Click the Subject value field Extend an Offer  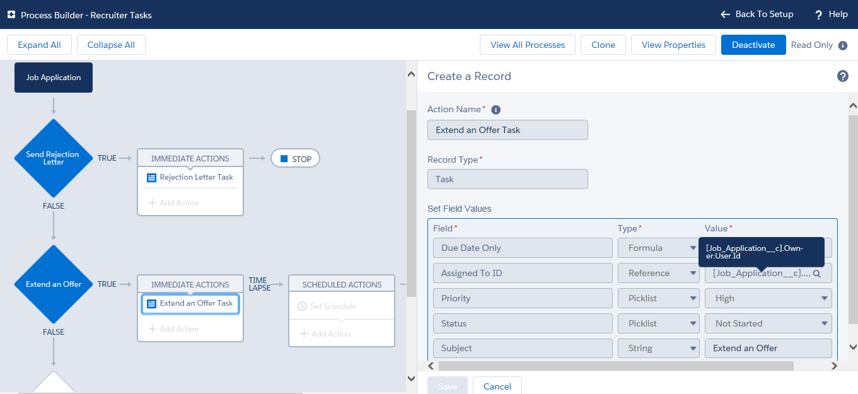[x=768, y=348]
